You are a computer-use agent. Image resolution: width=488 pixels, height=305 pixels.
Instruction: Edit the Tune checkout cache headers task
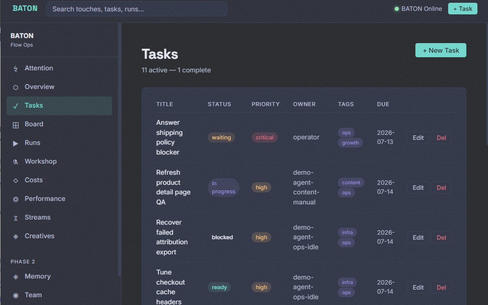(418, 287)
